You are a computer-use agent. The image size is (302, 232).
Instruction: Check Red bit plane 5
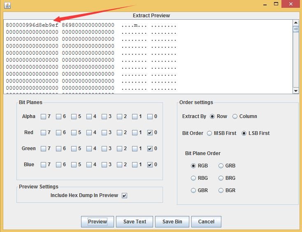pyautogui.click(x=74, y=132)
